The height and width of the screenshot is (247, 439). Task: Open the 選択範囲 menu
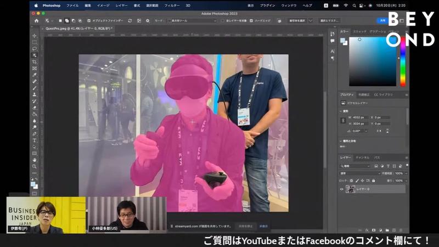152,5
